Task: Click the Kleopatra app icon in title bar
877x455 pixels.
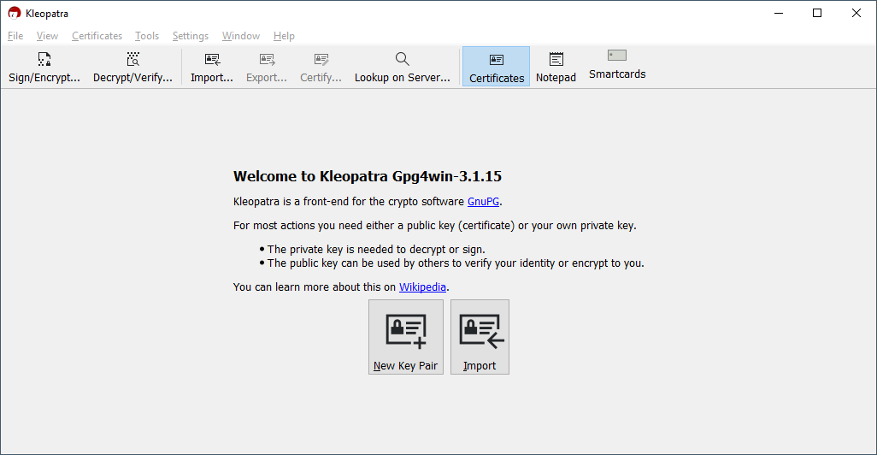Action: [14, 13]
